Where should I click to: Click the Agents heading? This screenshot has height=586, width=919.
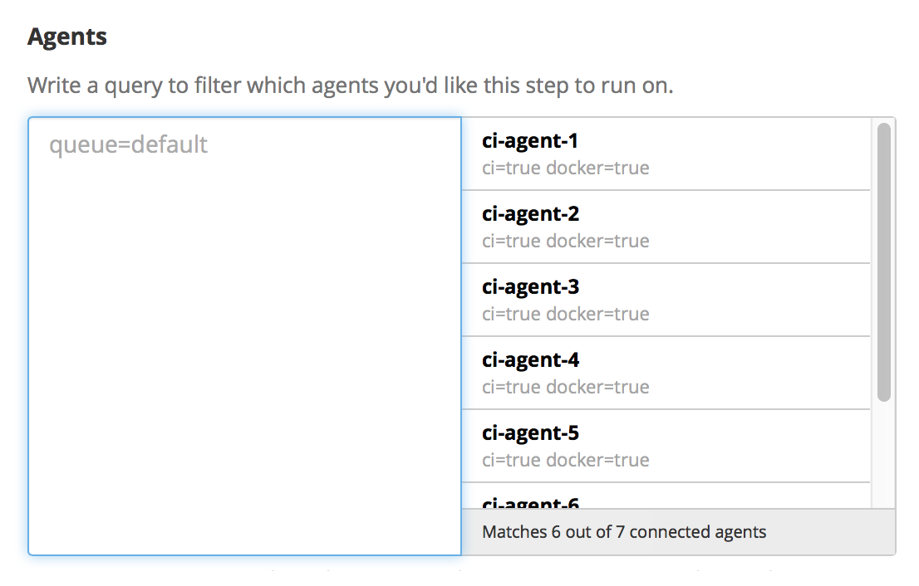(x=66, y=36)
